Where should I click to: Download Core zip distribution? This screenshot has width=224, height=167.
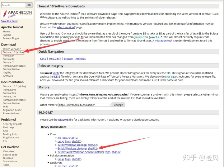pyautogui.click(x=59, y=138)
